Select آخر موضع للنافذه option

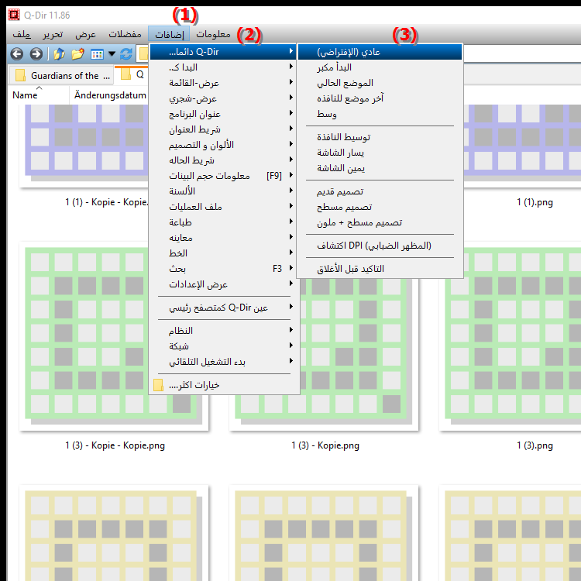(380, 98)
